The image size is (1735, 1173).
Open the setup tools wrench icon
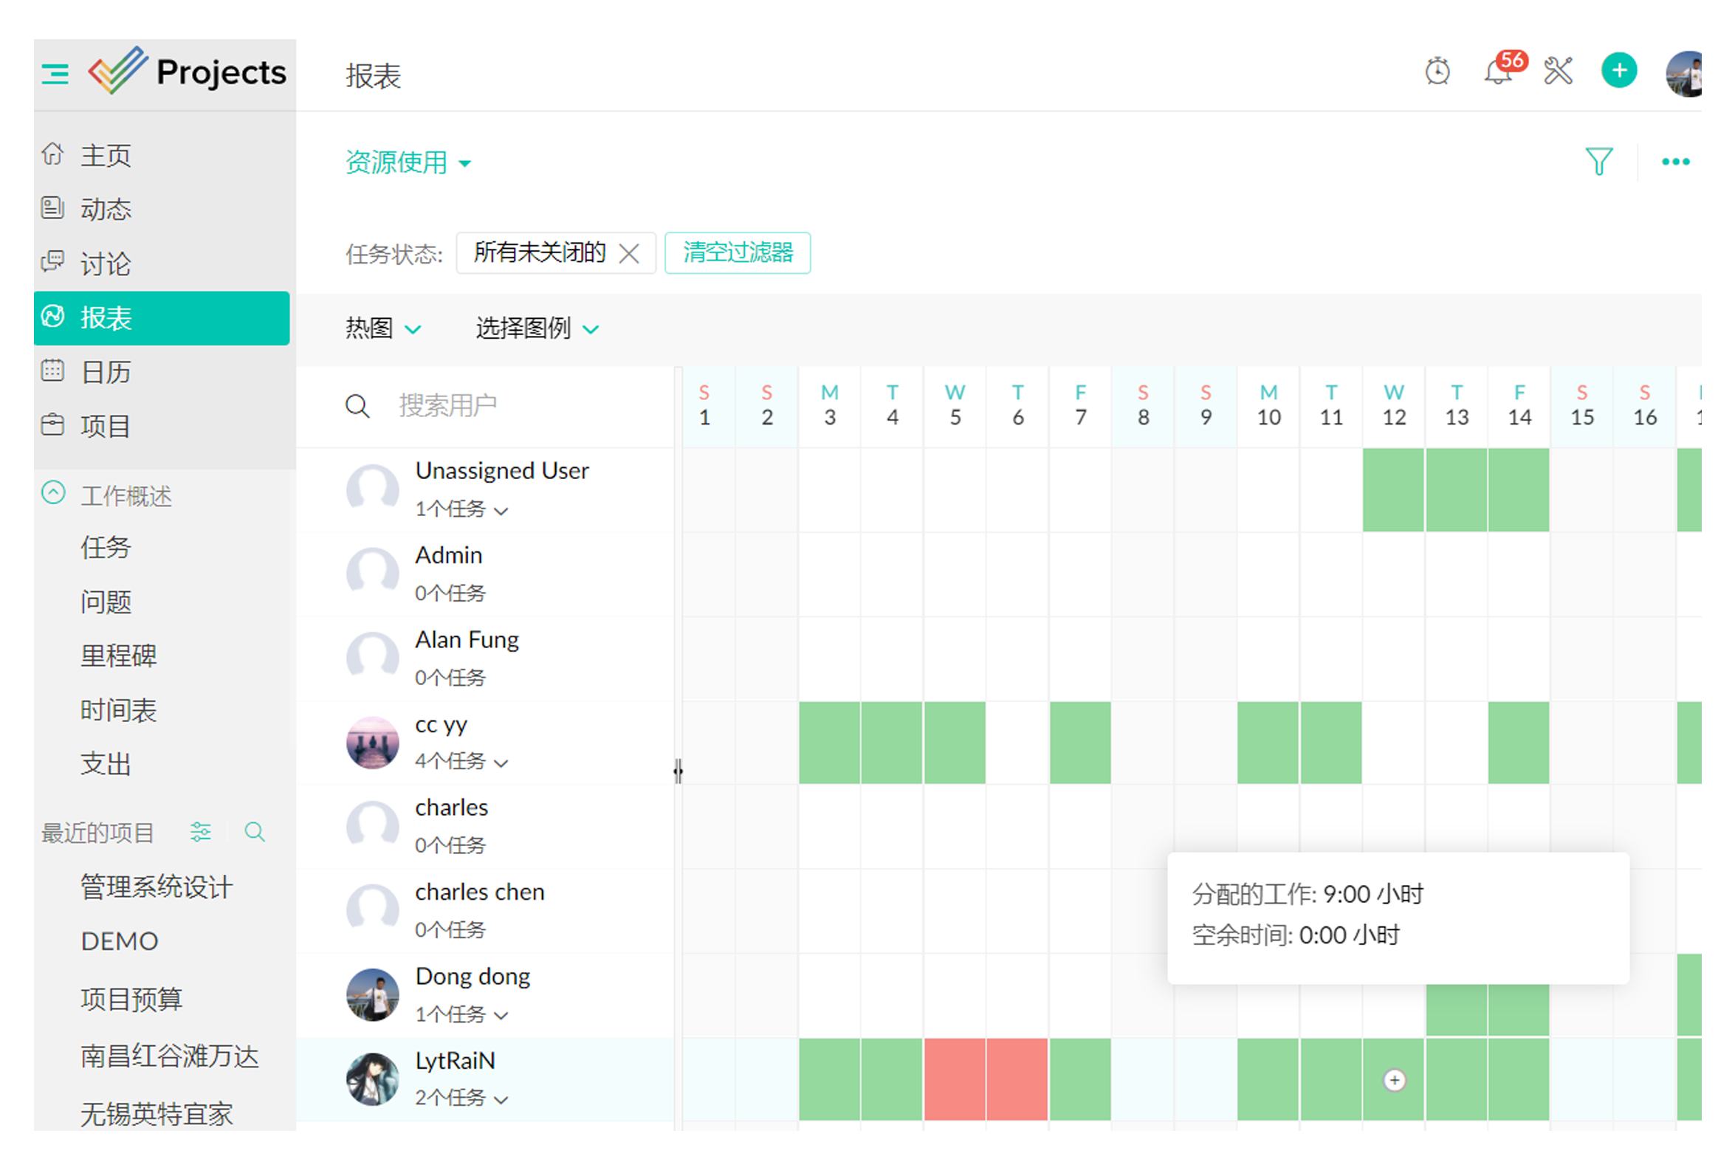point(1558,72)
